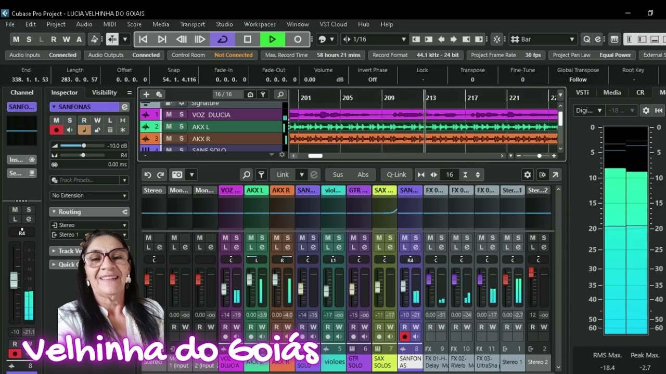The height and width of the screenshot is (374, 666).
Task: Click the MixConsole channel filter funnel icon
Action: coord(262,175)
